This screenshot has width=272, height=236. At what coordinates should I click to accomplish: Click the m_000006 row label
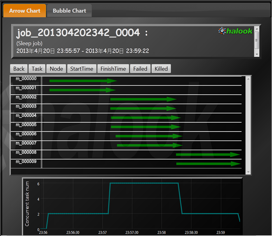tap(26, 134)
